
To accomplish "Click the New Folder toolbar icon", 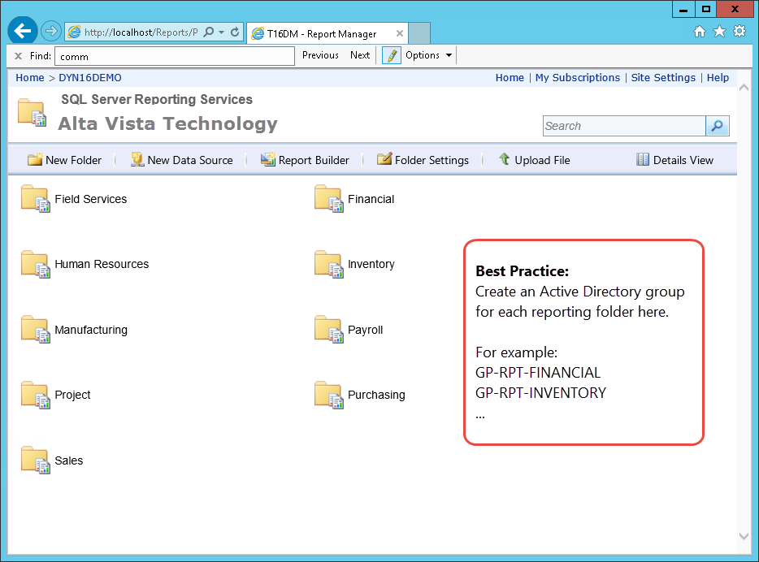I will click(35, 160).
